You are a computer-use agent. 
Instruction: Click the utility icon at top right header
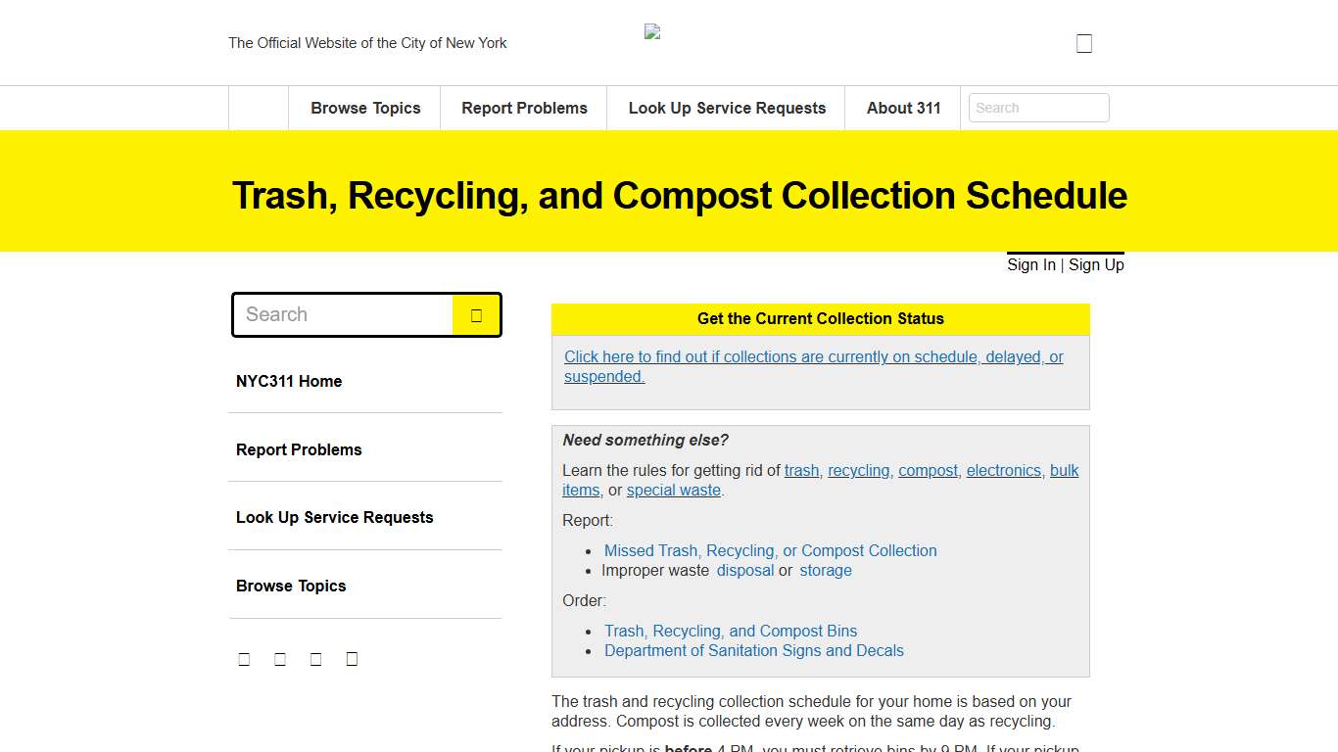point(1083,42)
